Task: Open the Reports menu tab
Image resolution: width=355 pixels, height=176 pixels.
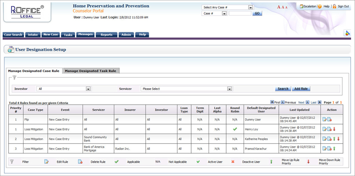Action: [106, 35]
